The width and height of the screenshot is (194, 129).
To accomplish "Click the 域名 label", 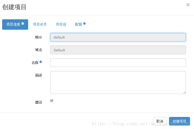I will click(x=39, y=50).
